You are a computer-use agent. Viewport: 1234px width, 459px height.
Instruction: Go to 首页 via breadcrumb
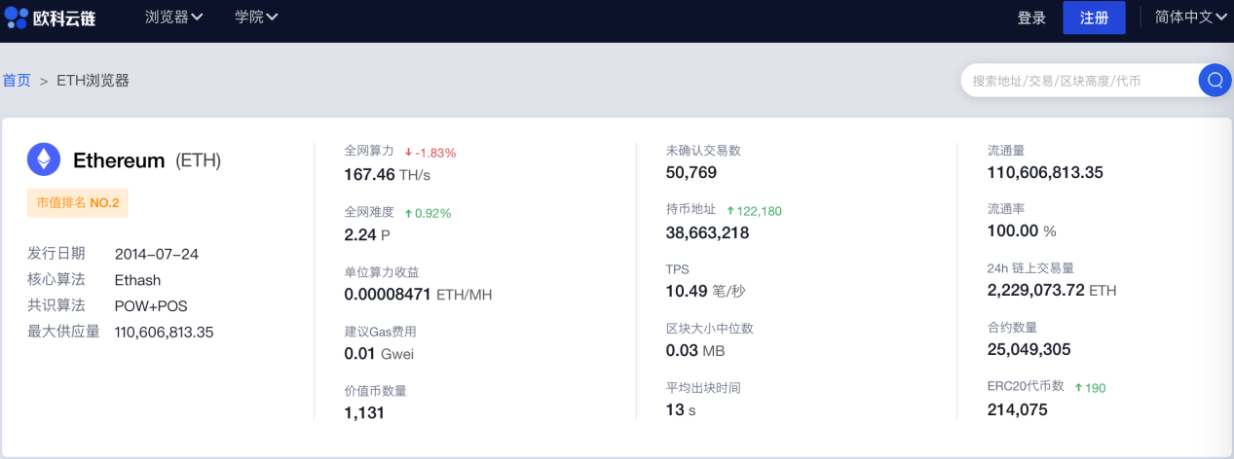17,81
